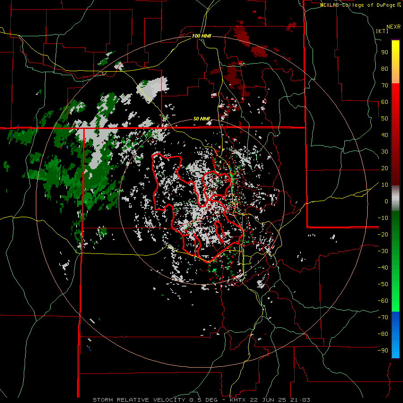The image size is (403, 403).
Task: Click the -90 value on velocity scale
Action: 383,351
